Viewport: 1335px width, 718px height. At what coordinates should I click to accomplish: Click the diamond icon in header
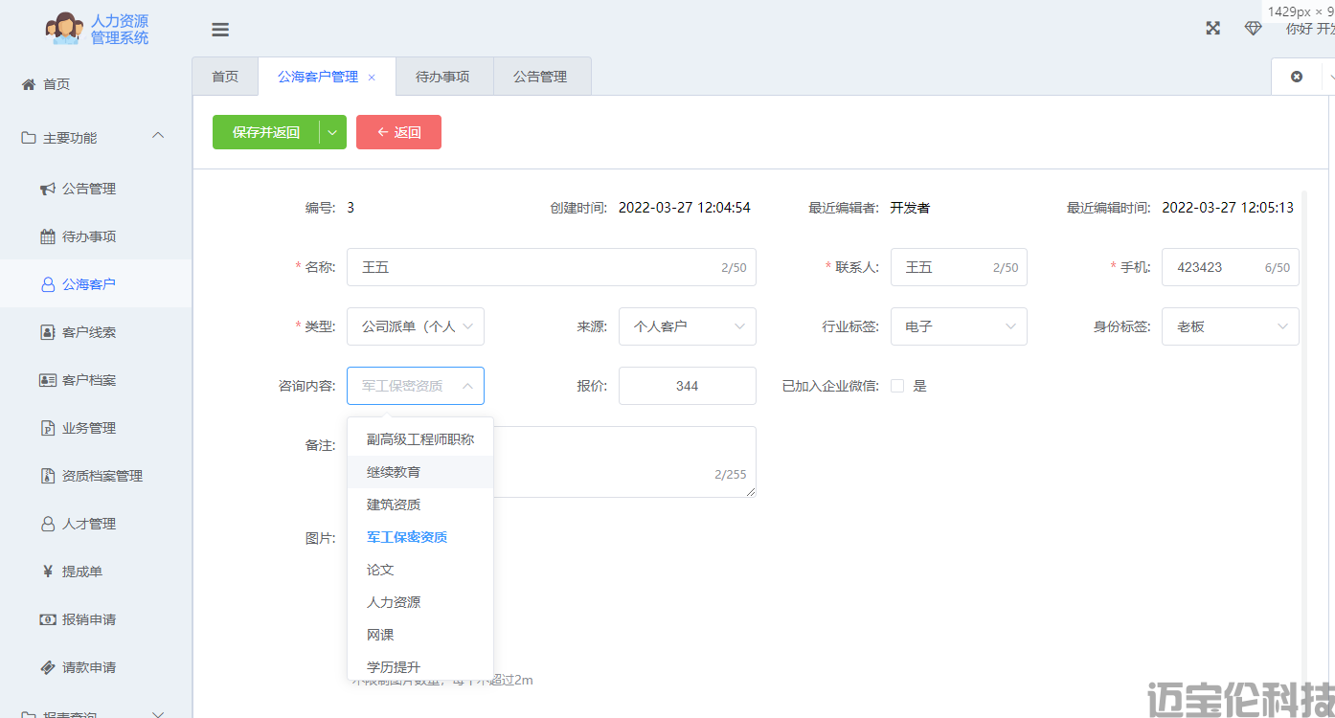1253,28
